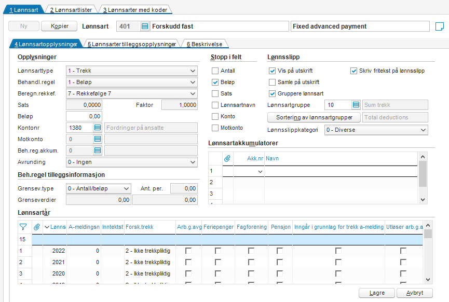Open the Beh.reg.akkum. lookup list icon

tap(98, 150)
